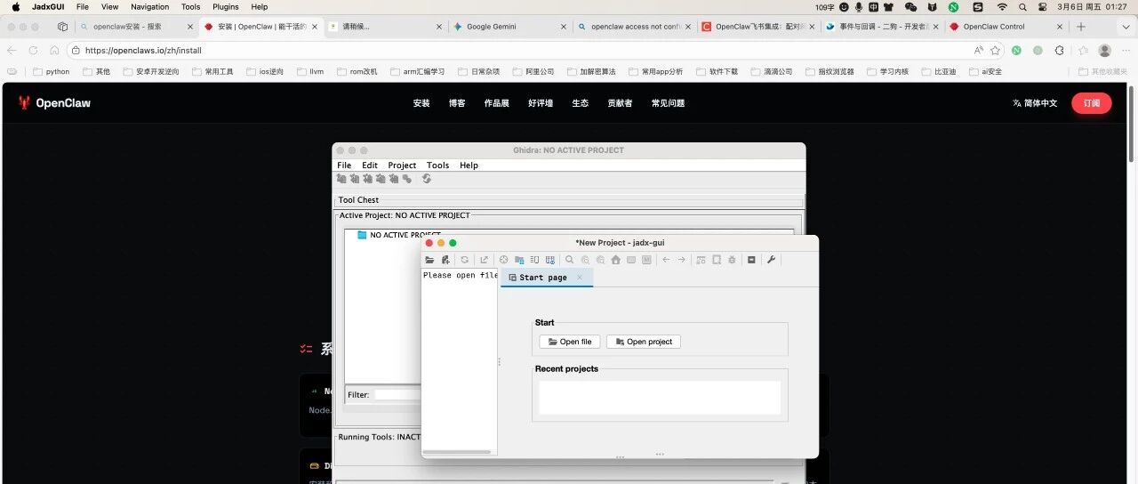Toggle flatten packages icon in jadx-gui toolbar

[x=519, y=260]
